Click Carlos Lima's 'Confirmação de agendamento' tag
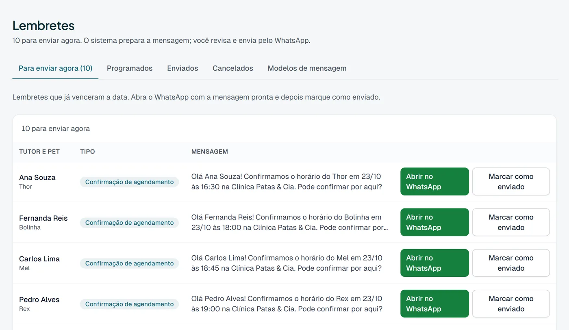This screenshot has height=330, width=569. click(129, 263)
